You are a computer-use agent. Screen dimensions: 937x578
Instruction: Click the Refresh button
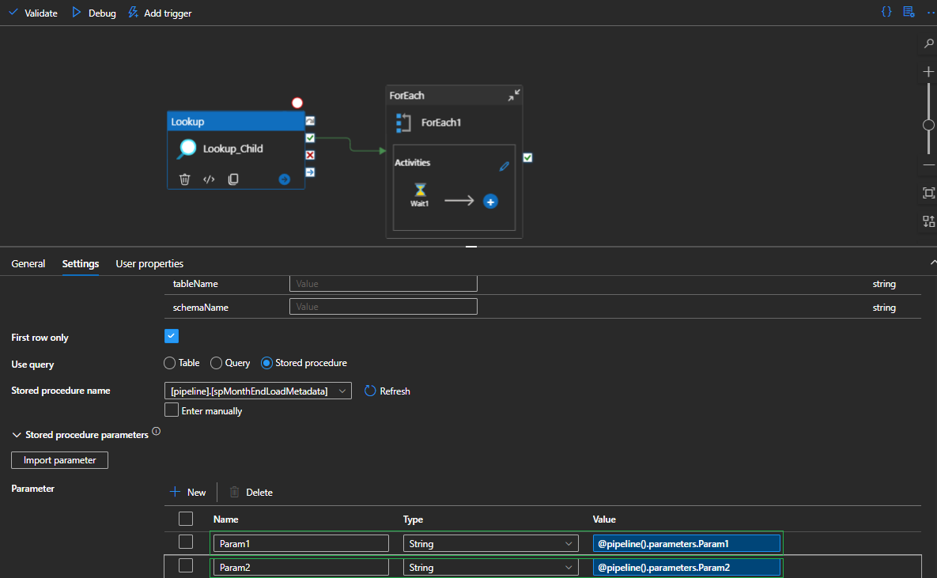pos(387,391)
